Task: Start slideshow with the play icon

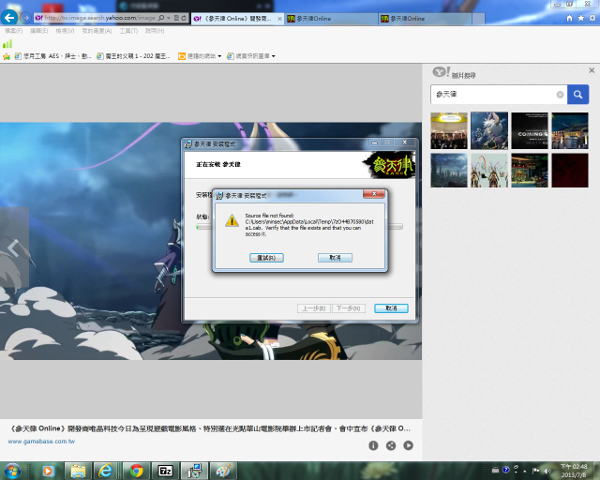Action: [x=409, y=445]
